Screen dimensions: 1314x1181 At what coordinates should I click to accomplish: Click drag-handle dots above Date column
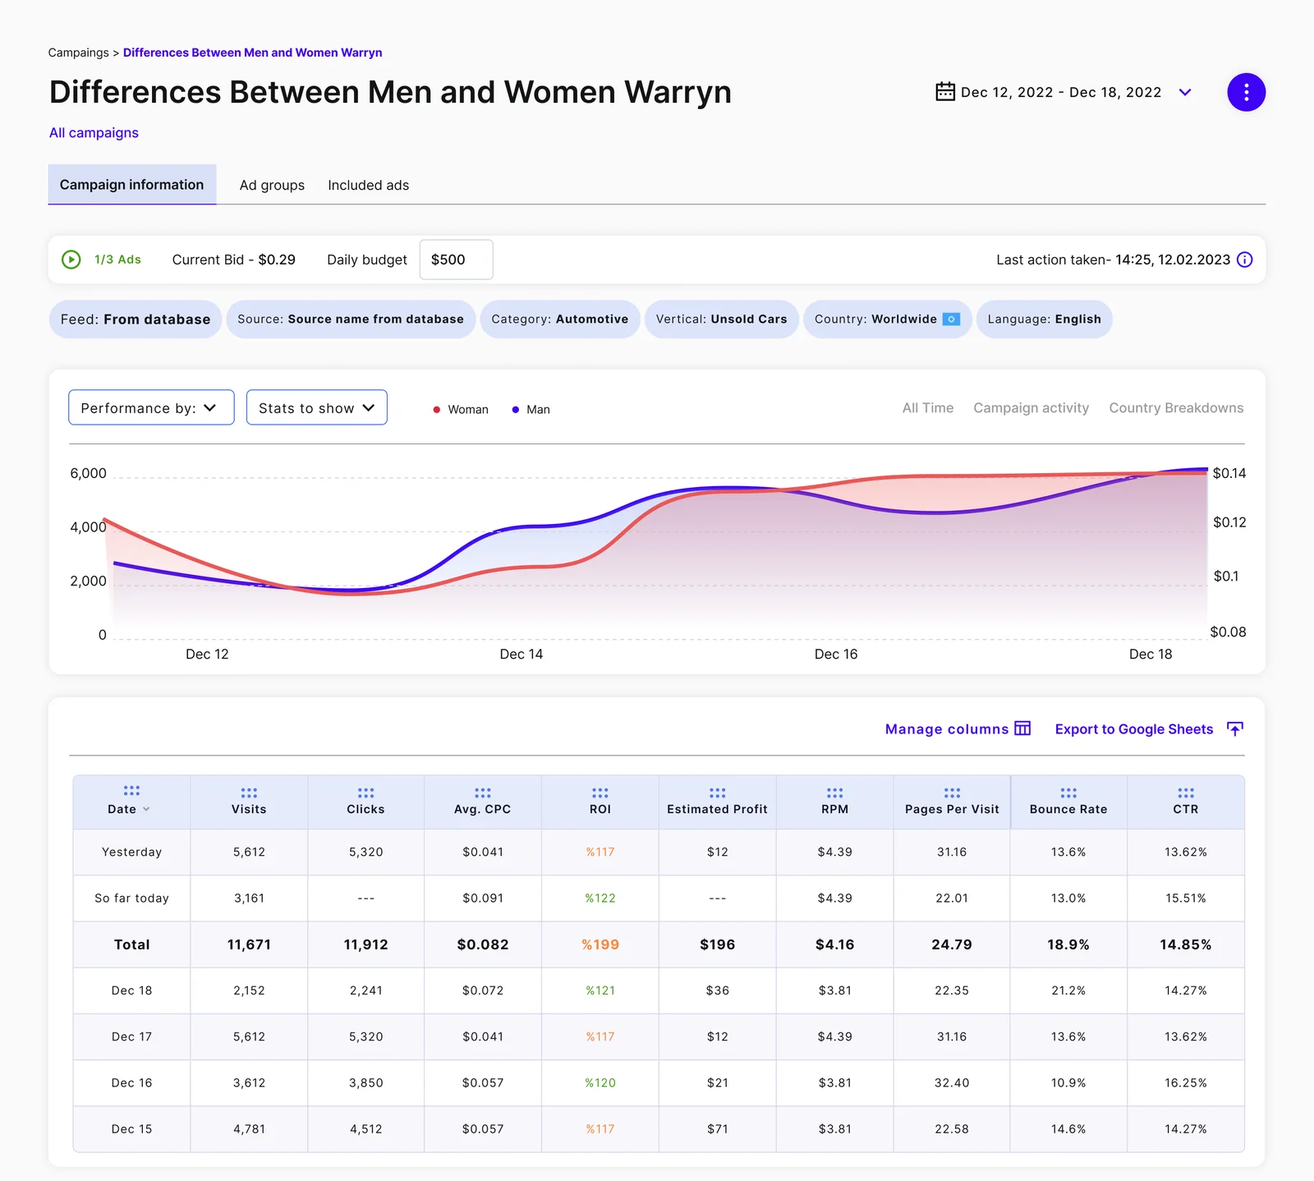coord(131,790)
